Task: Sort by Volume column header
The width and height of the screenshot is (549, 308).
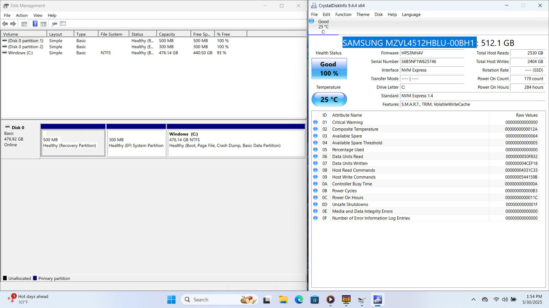Action: (24, 34)
